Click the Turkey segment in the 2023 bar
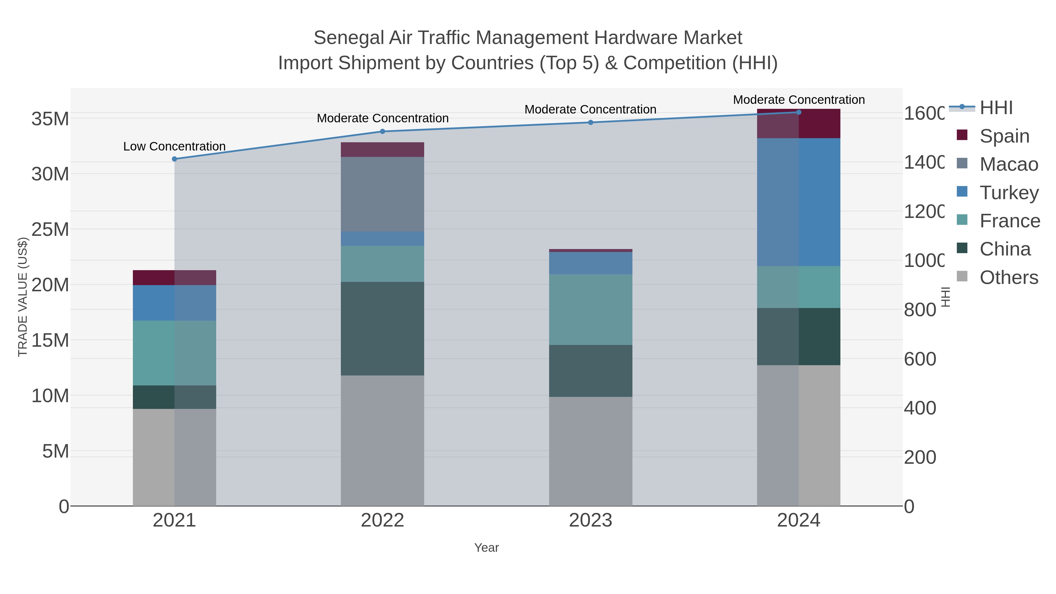 [591, 263]
